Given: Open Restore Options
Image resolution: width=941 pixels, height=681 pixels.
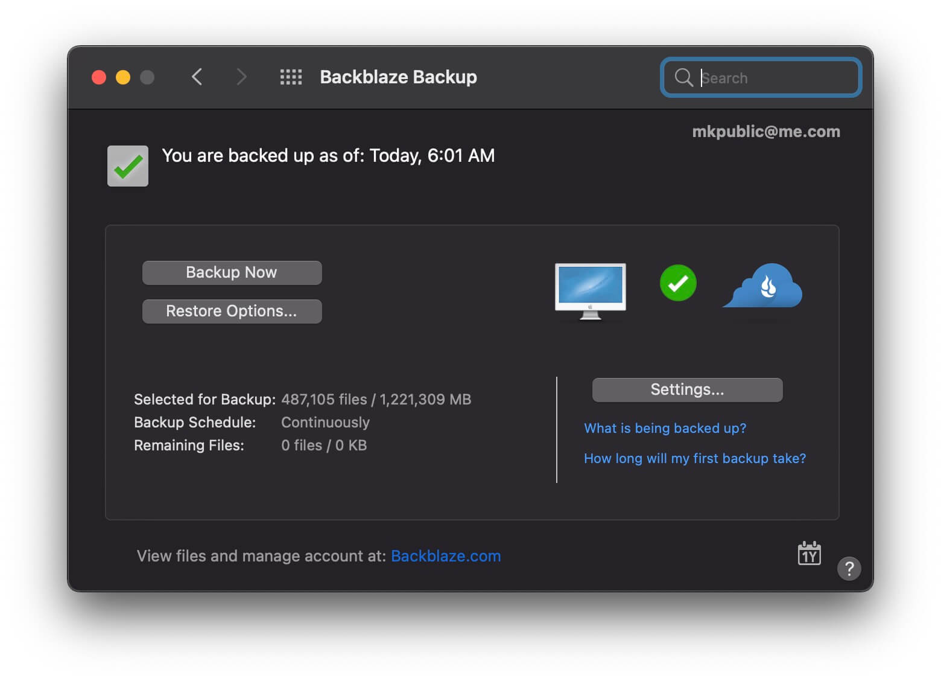Looking at the screenshot, I should pyautogui.click(x=232, y=312).
